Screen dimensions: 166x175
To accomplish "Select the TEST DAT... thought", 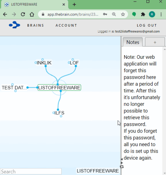I will pos(14,88).
